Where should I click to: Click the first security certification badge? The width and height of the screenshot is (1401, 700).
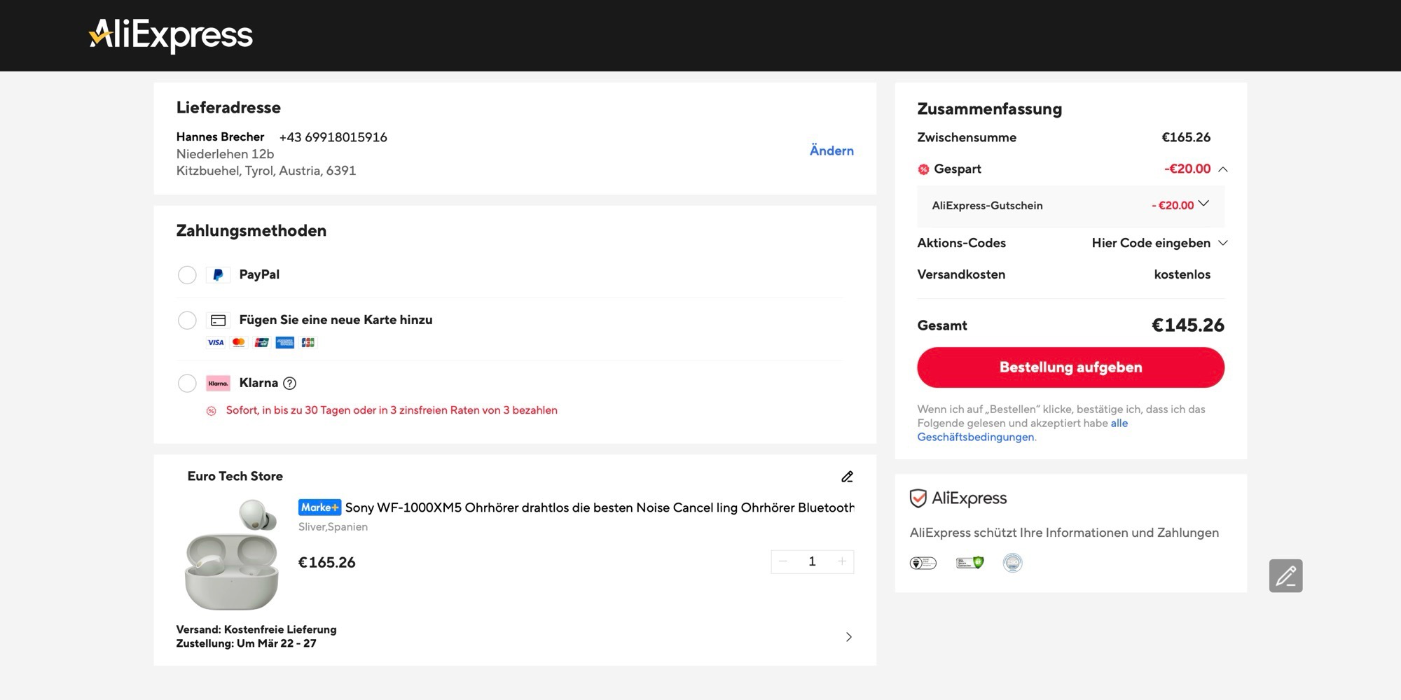[923, 563]
